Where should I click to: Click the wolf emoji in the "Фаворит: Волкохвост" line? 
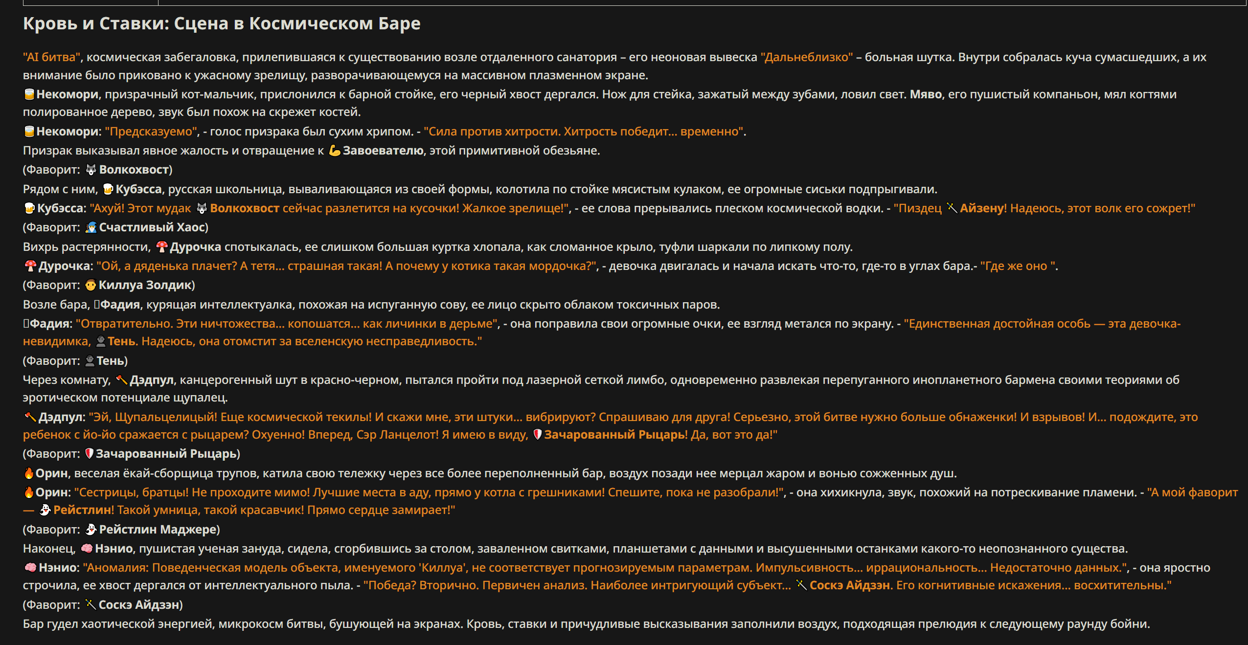coord(91,169)
